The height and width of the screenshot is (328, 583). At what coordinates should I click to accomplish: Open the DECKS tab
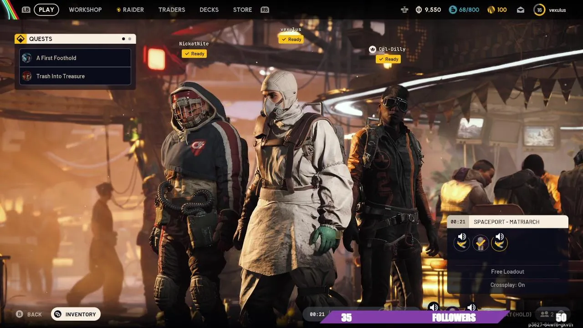[x=209, y=10]
